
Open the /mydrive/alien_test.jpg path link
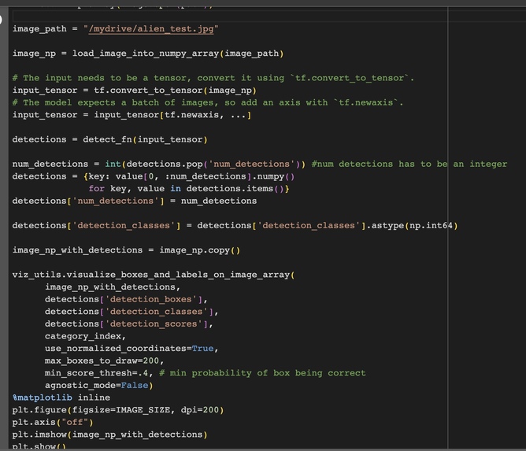(x=151, y=29)
